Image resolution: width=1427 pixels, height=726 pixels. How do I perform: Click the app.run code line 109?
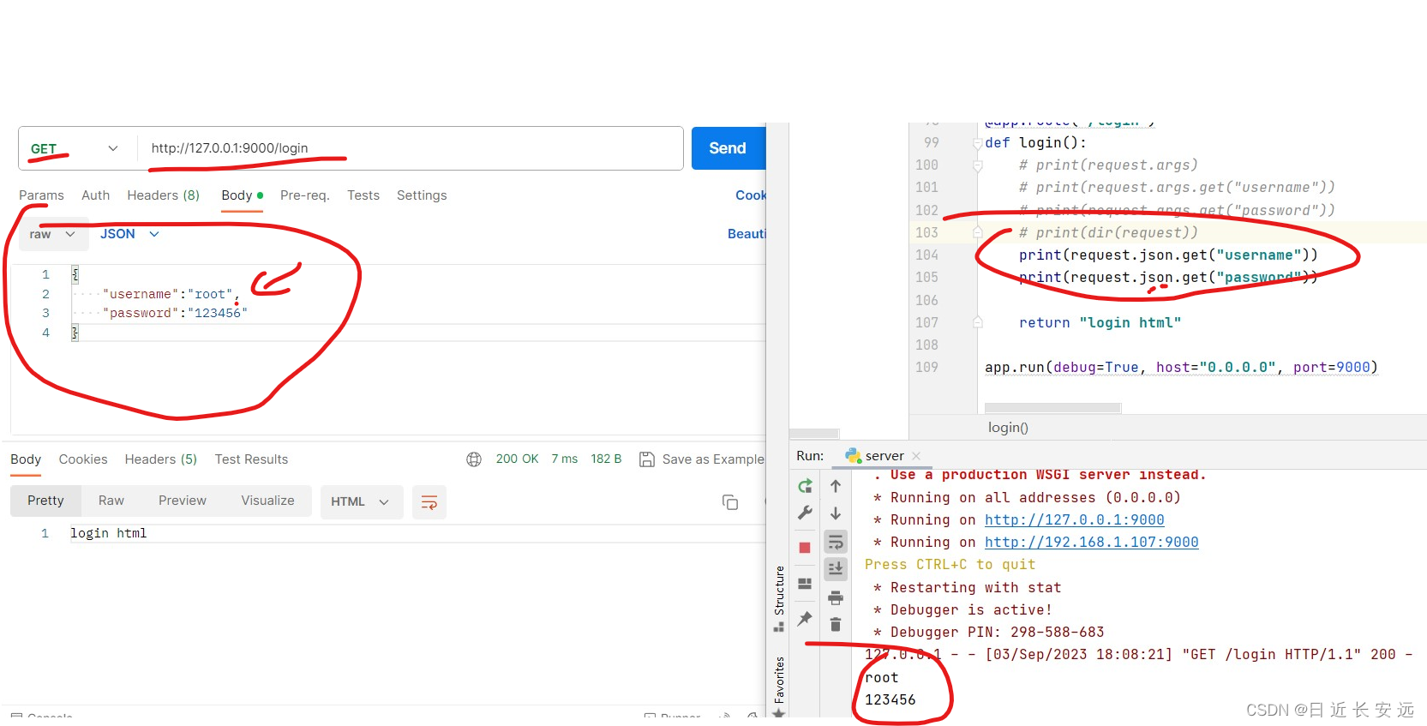[x=1181, y=367]
